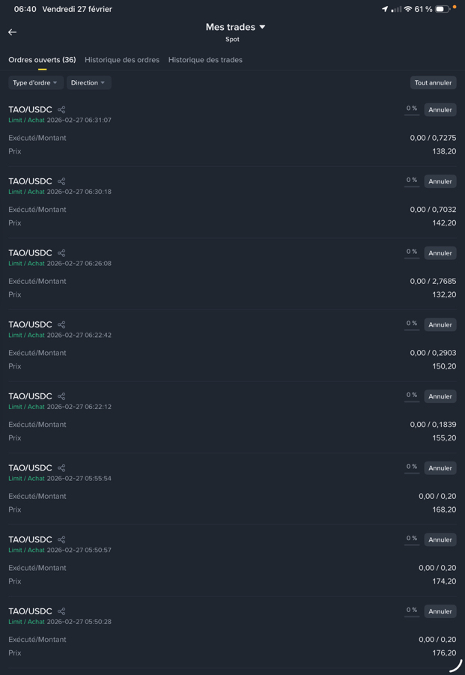The height and width of the screenshot is (675, 465).
Task: Select the Ordres ouverts (36) tab
Action: (x=42, y=60)
